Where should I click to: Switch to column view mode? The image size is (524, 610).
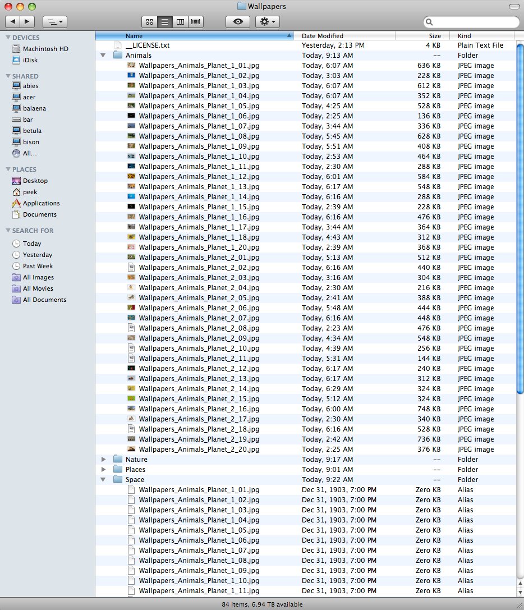click(180, 22)
